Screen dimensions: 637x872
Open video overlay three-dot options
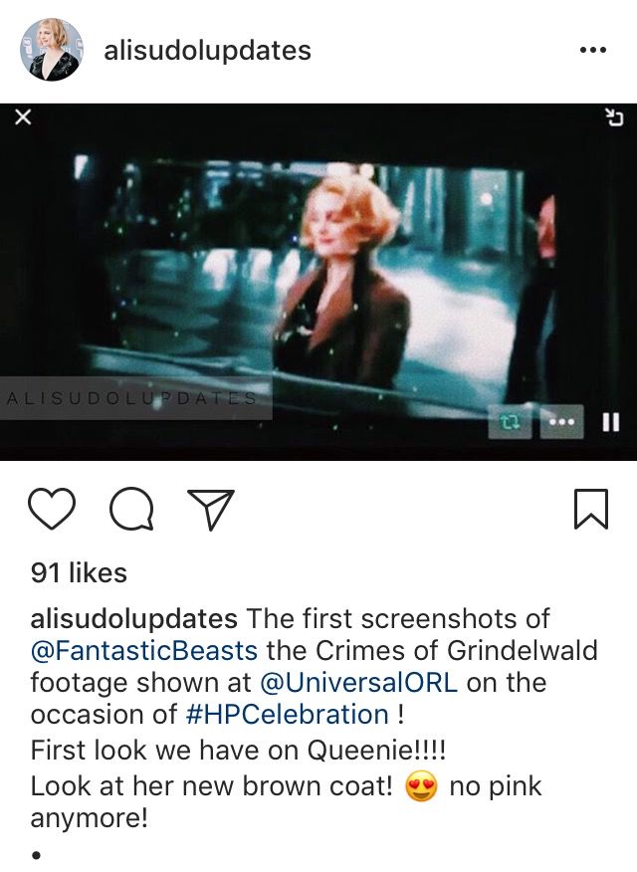(562, 422)
